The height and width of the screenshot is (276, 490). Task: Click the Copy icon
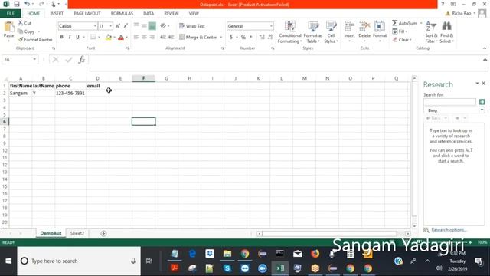(x=21, y=31)
